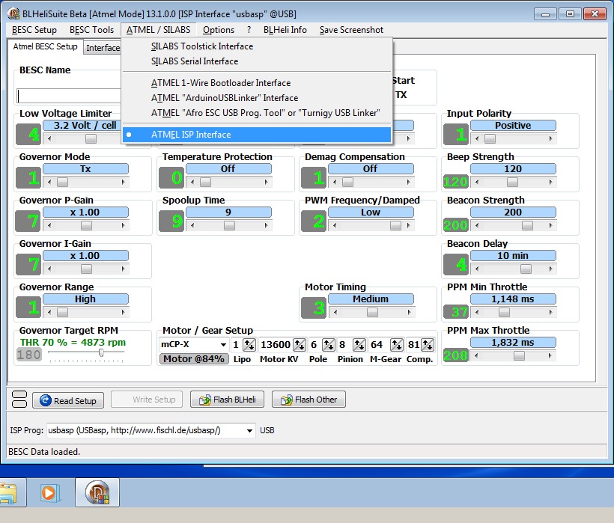Click the Motor Timing value badge 3
Viewport: 614px width, 523px height.
313,308
